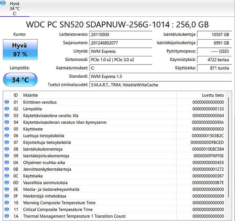The height and width of the screenshot is (221, 235).
Task: Click raw value 0000000000367
Action: pos(208,176)
